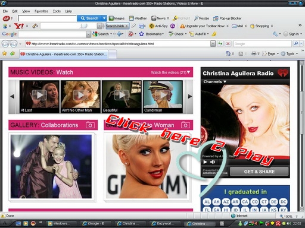Click the Yahoo Search Web button
Viewport: 305px width, 228px height.
(x=117, y=26)
